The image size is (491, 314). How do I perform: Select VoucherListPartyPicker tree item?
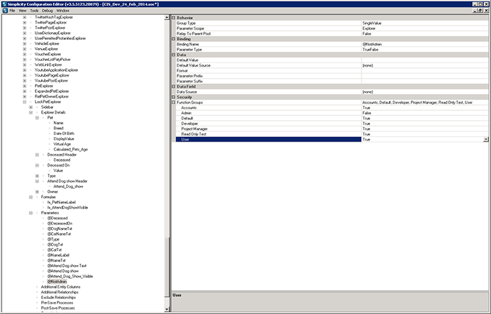click(x=52, y=60)
